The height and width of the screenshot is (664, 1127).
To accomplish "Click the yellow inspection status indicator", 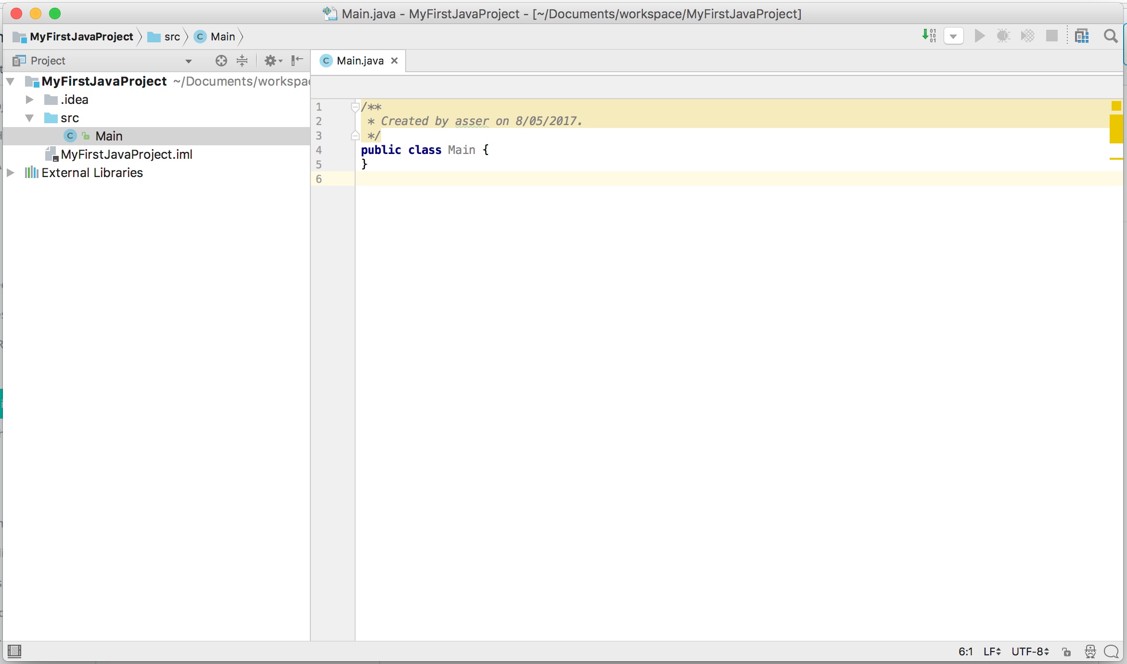I will pyautogui.click(x=1116, y=106).
